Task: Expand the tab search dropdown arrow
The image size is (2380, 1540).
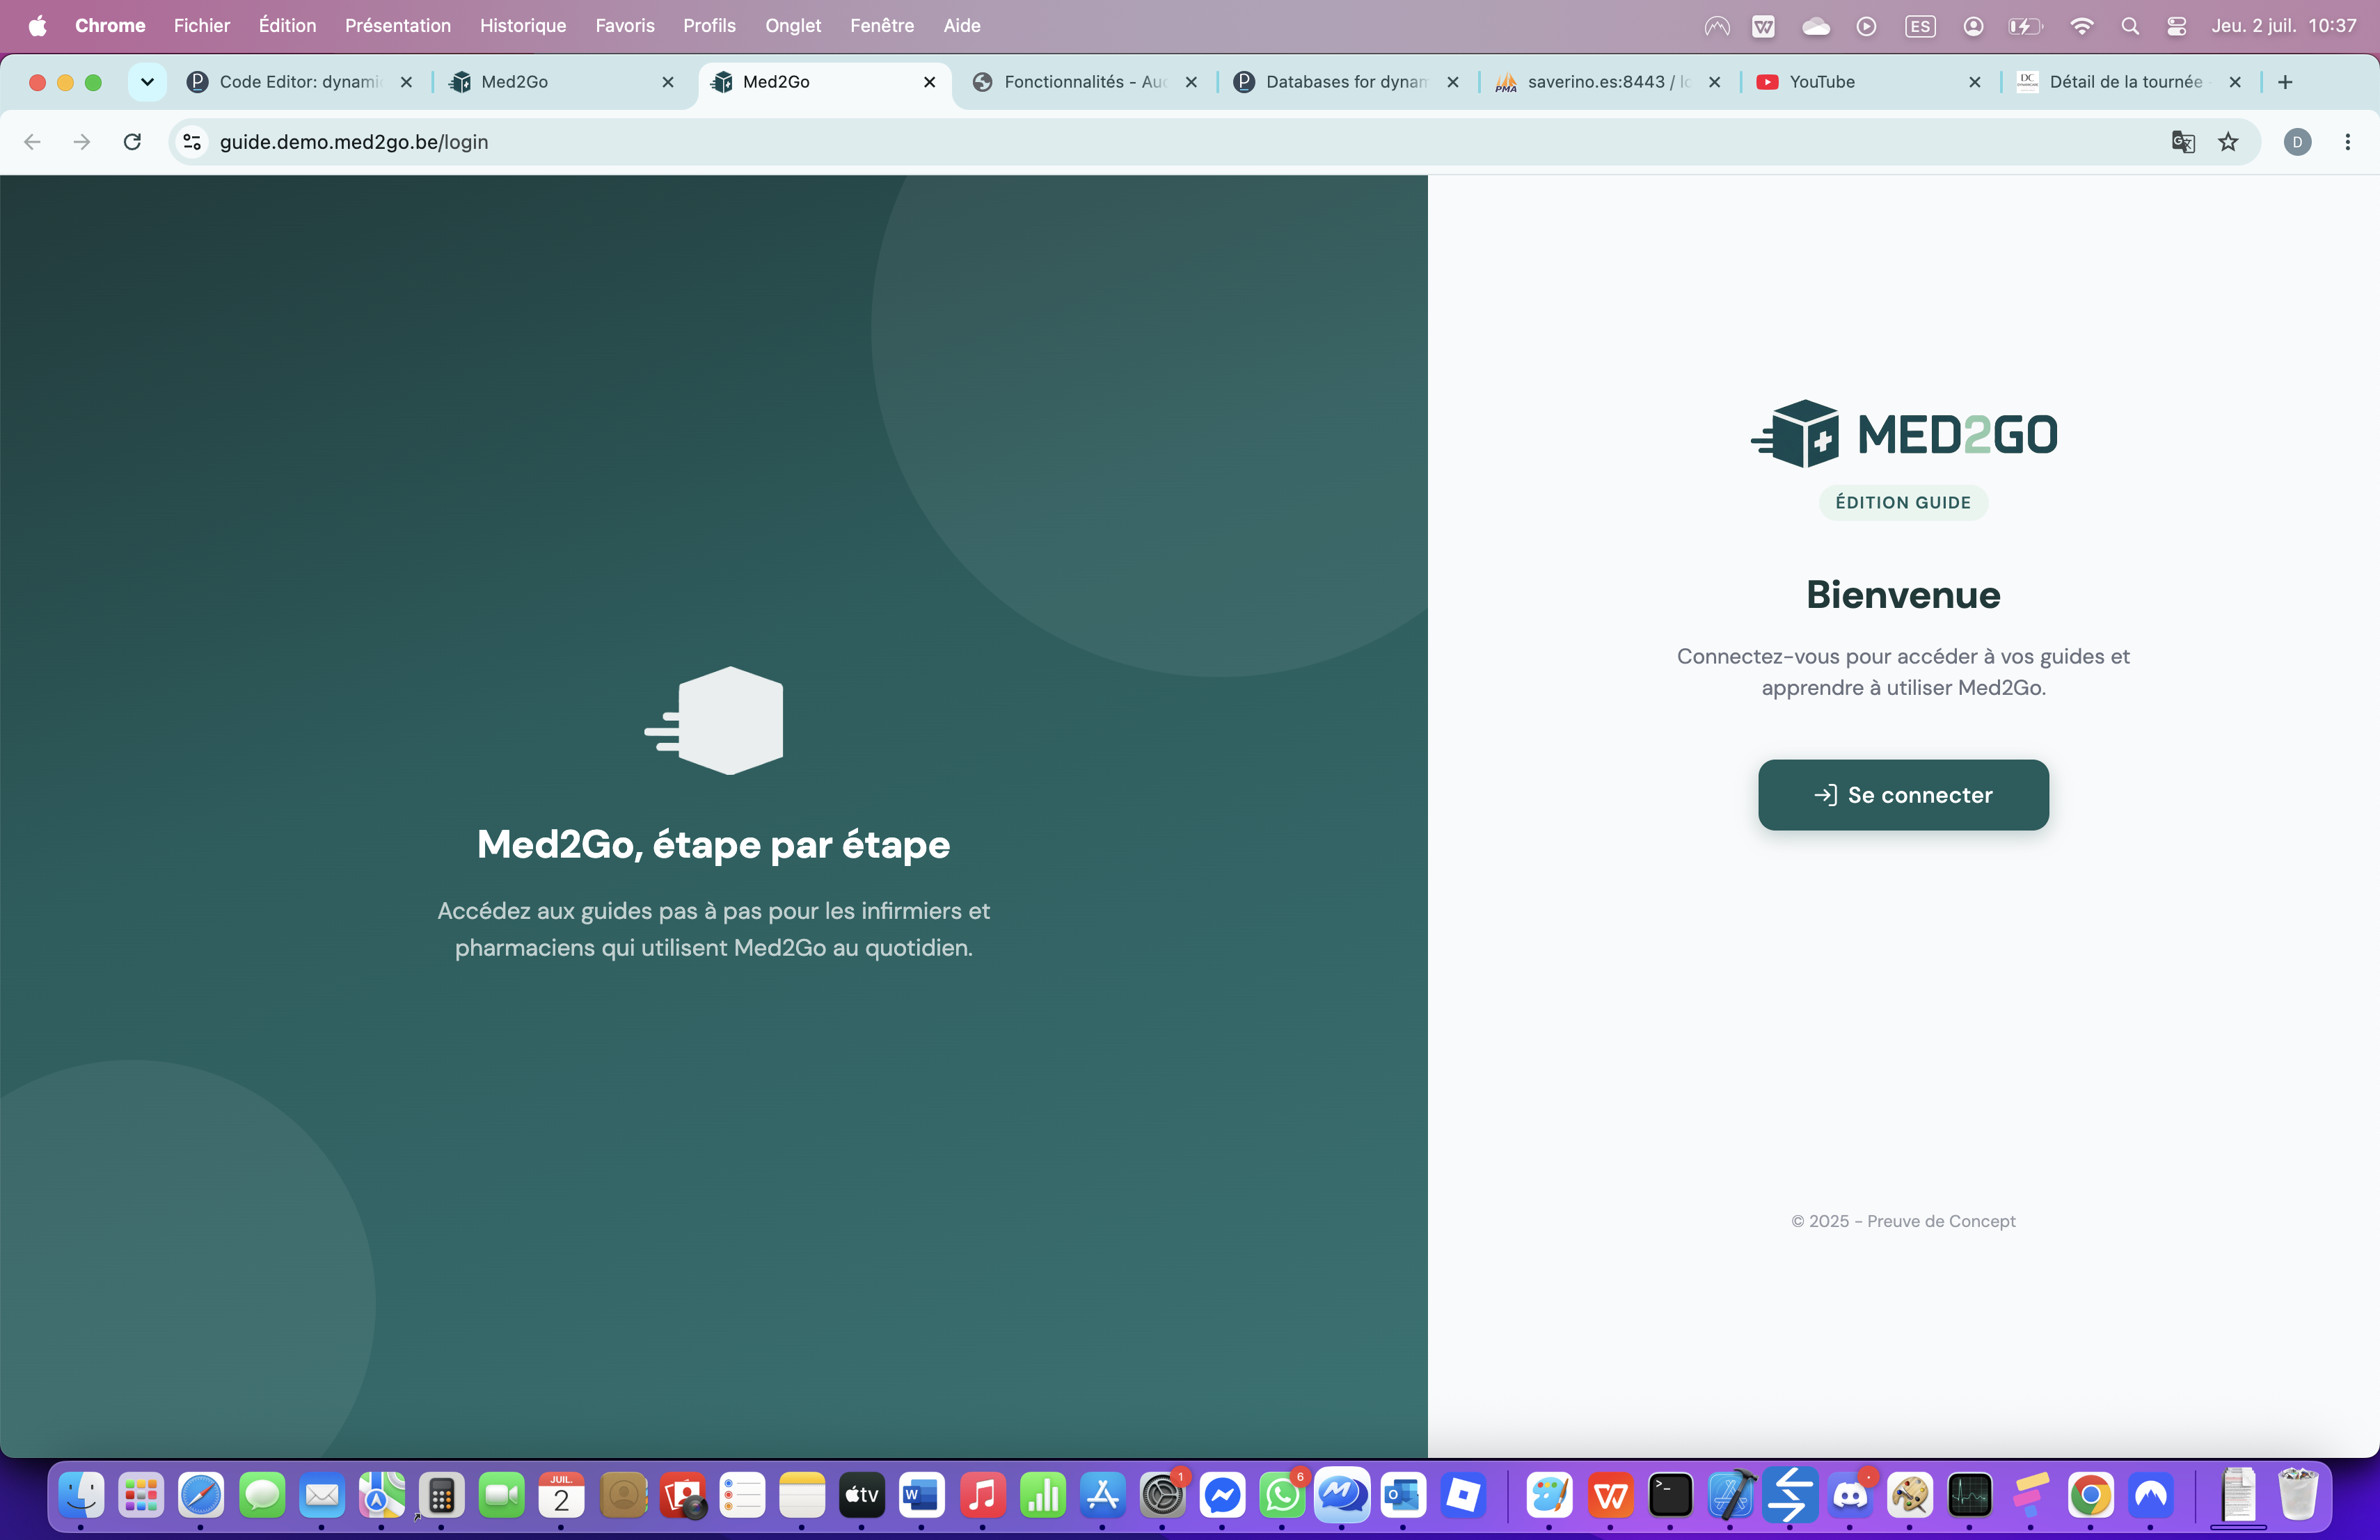Action: tap(147, 82)
